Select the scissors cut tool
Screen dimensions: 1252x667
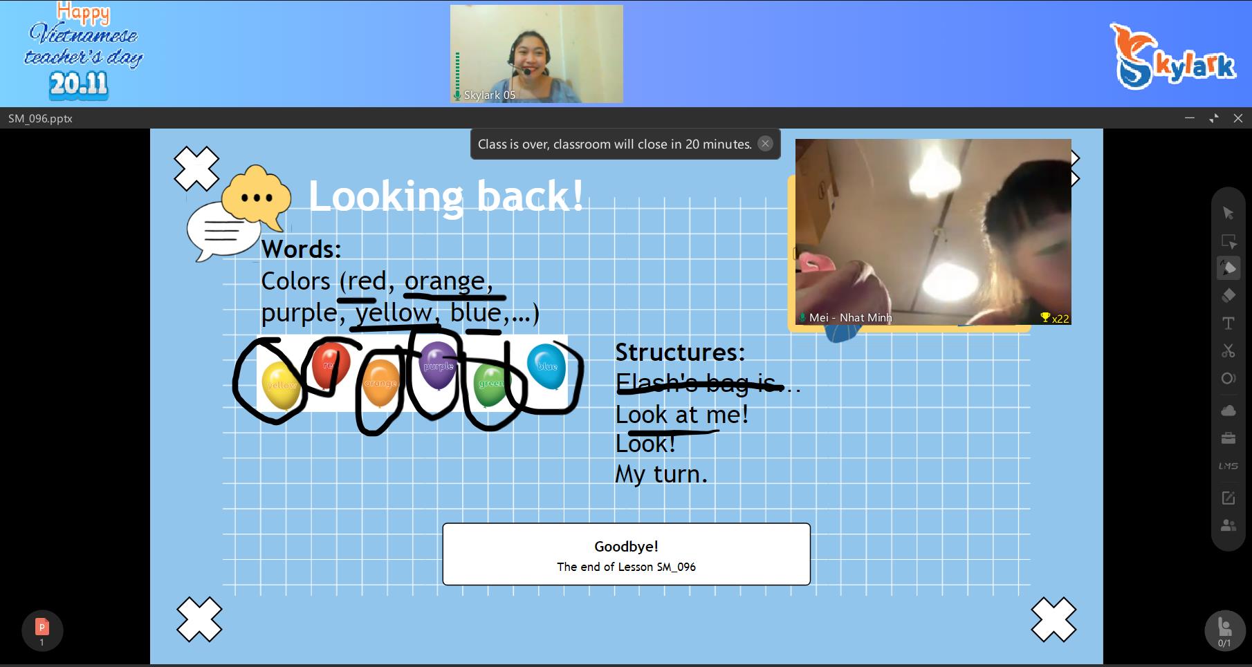pos(1228,351)
